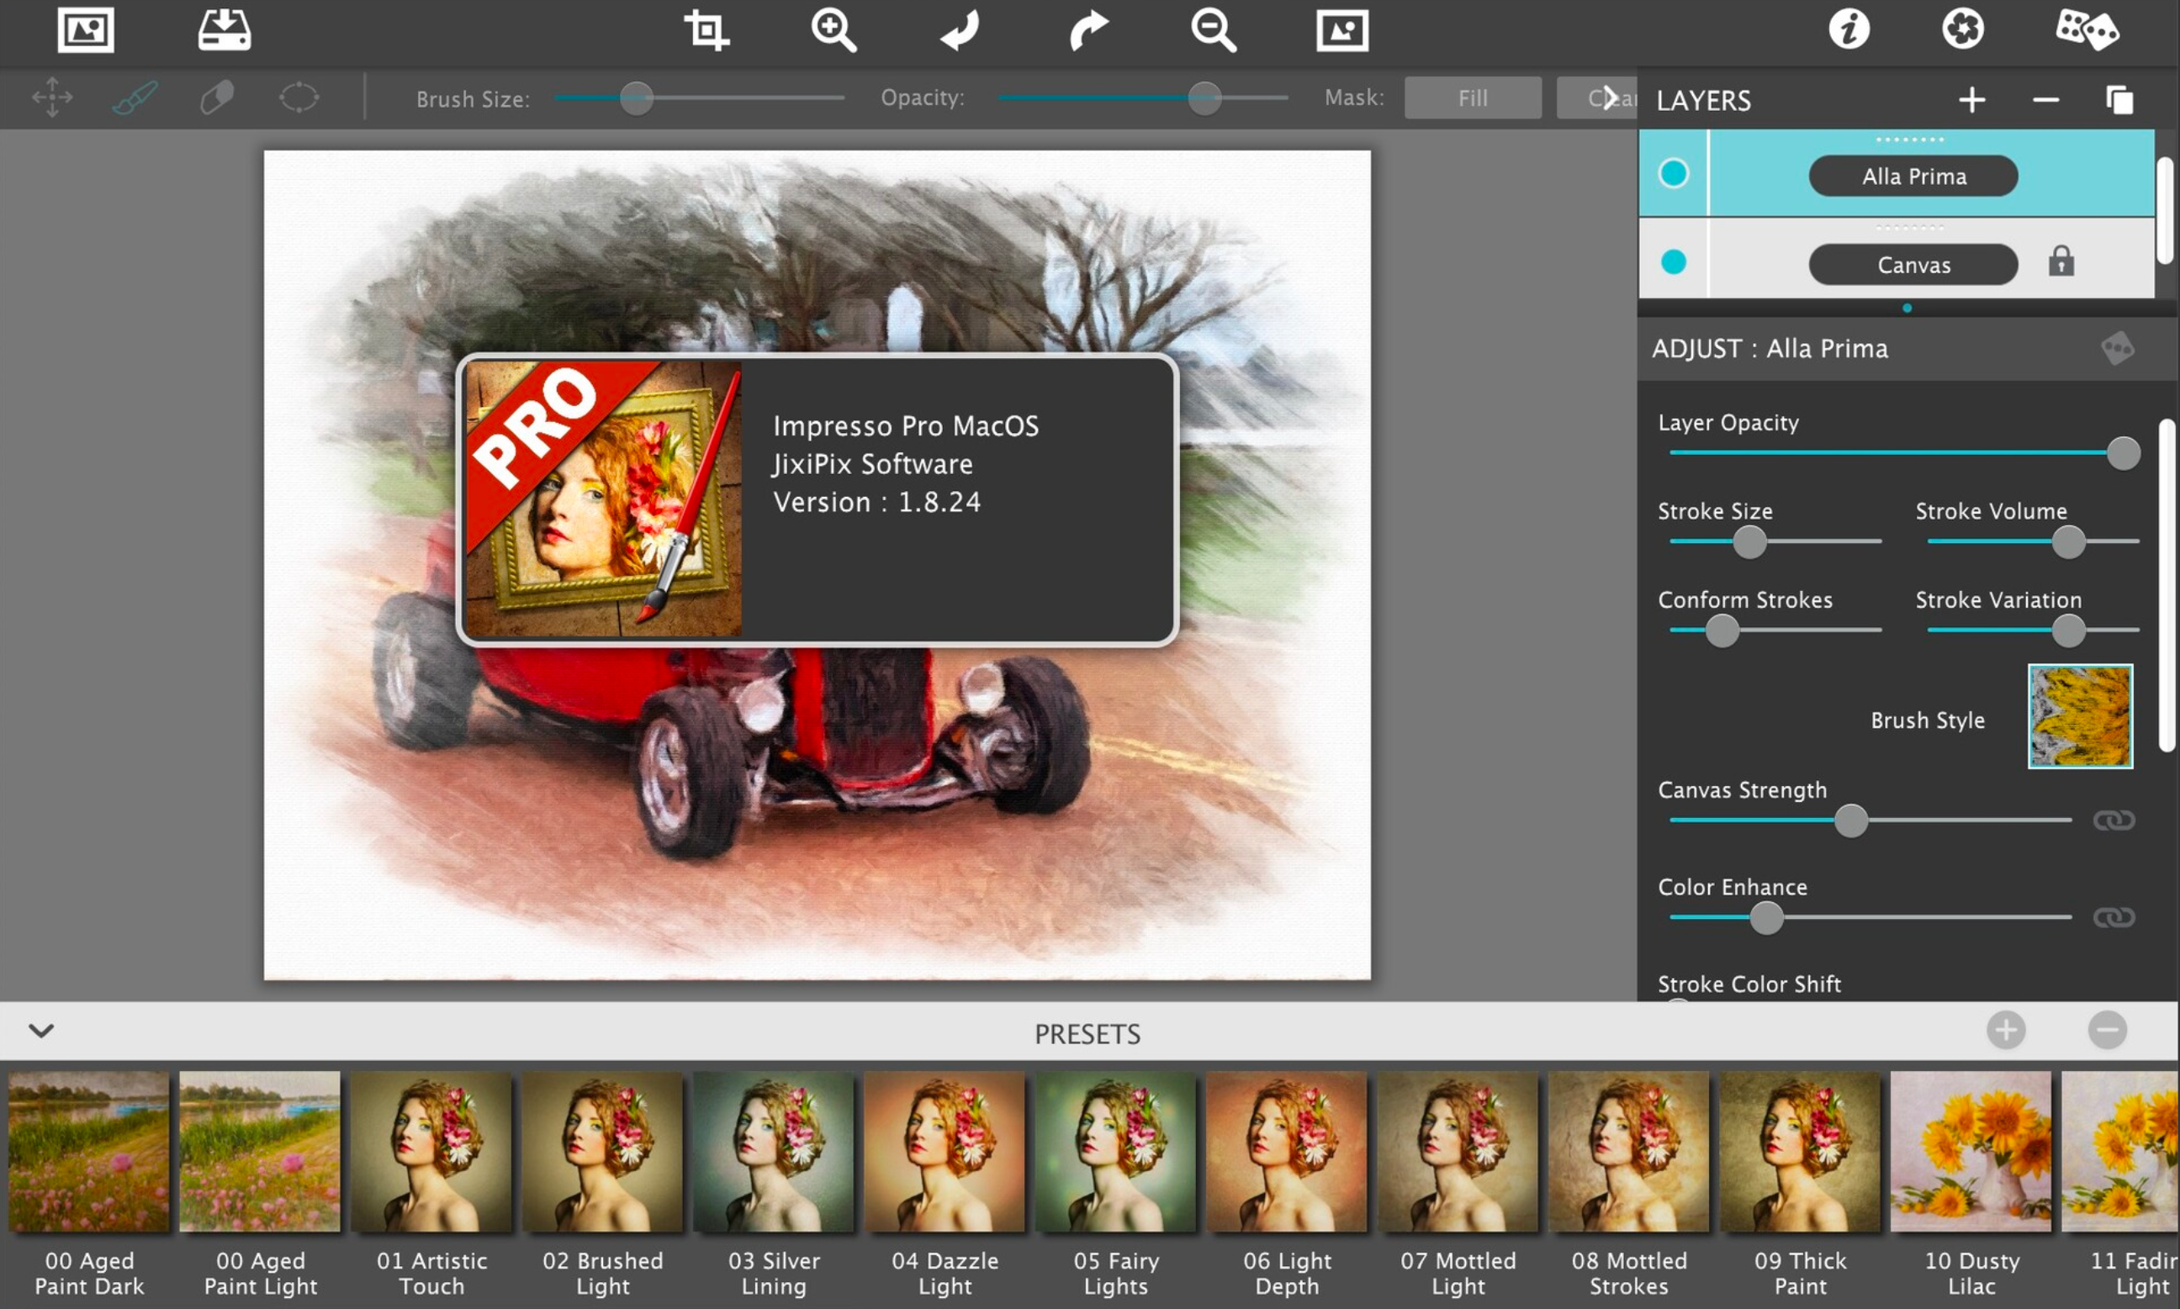Click the link icon beside Color Enhance
This screenshot has width=2180, height=1309.
click(2114, 917)
